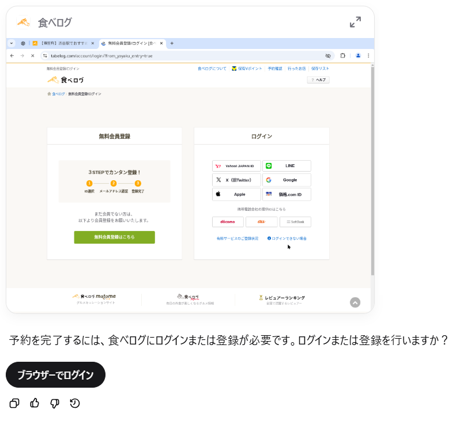Click the 無料会員登録はこちら green button
The image size is (475, 428).
pyautogui.click(x=115, y=237)
